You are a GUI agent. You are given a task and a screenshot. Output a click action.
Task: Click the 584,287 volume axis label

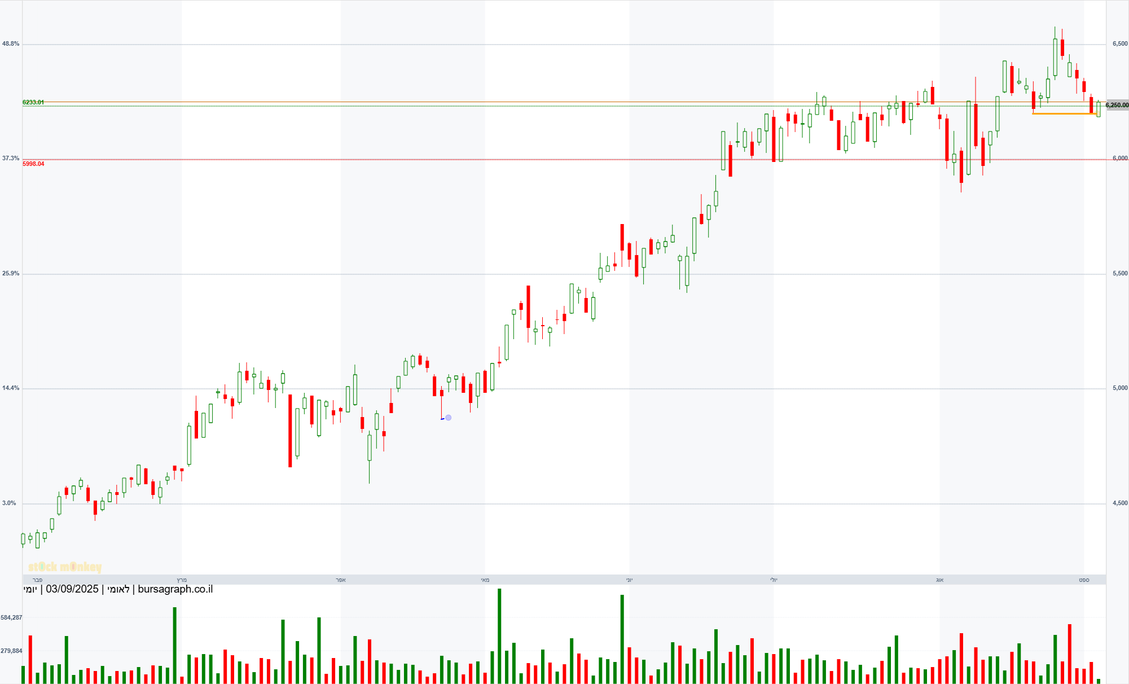[11, 617]
